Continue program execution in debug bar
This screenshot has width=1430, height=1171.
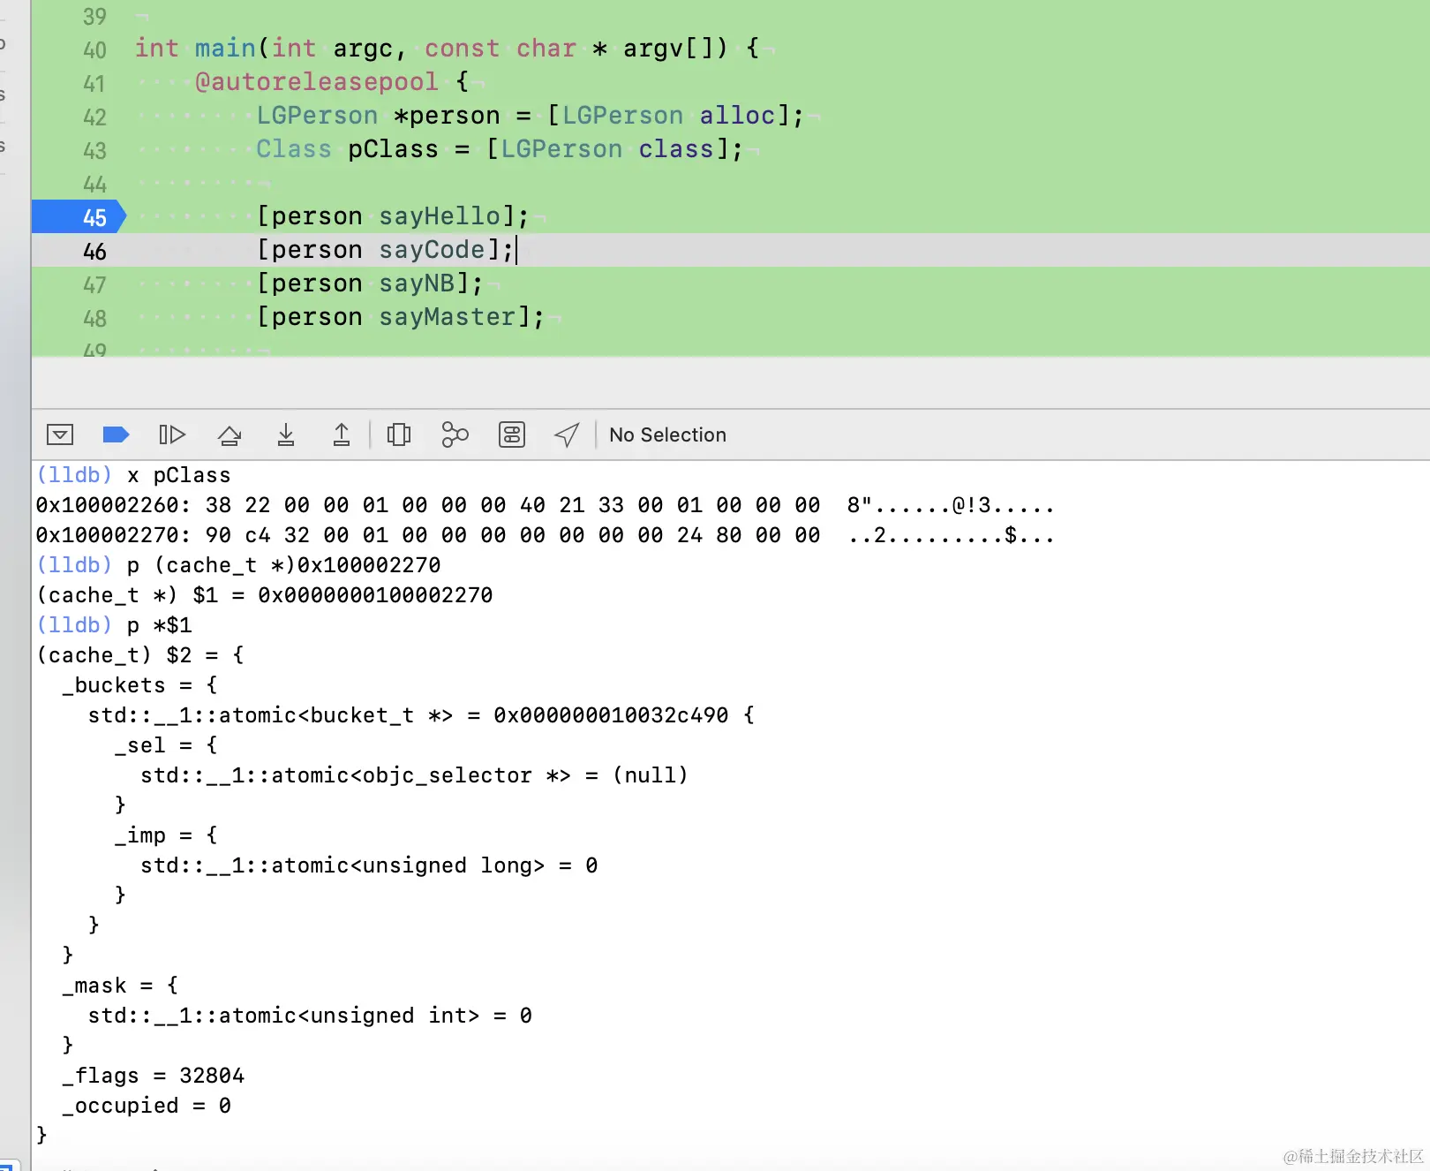coord(172,434)
